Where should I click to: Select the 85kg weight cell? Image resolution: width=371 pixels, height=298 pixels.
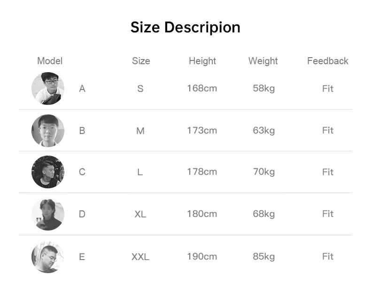pyautogui.click(x=263, y=256)
